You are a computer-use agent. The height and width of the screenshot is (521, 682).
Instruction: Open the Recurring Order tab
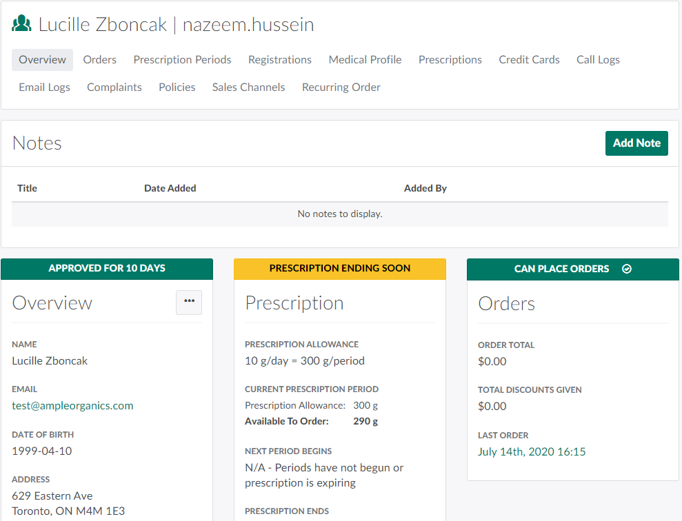[341, 88]
